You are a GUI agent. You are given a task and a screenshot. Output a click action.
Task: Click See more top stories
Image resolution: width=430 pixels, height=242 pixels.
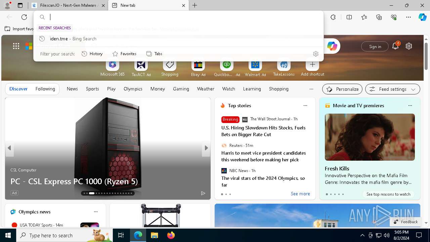click(x=300, y=194)
